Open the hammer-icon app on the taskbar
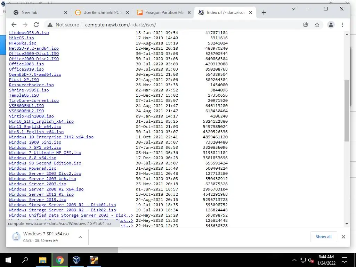 (x=94, y=260)
